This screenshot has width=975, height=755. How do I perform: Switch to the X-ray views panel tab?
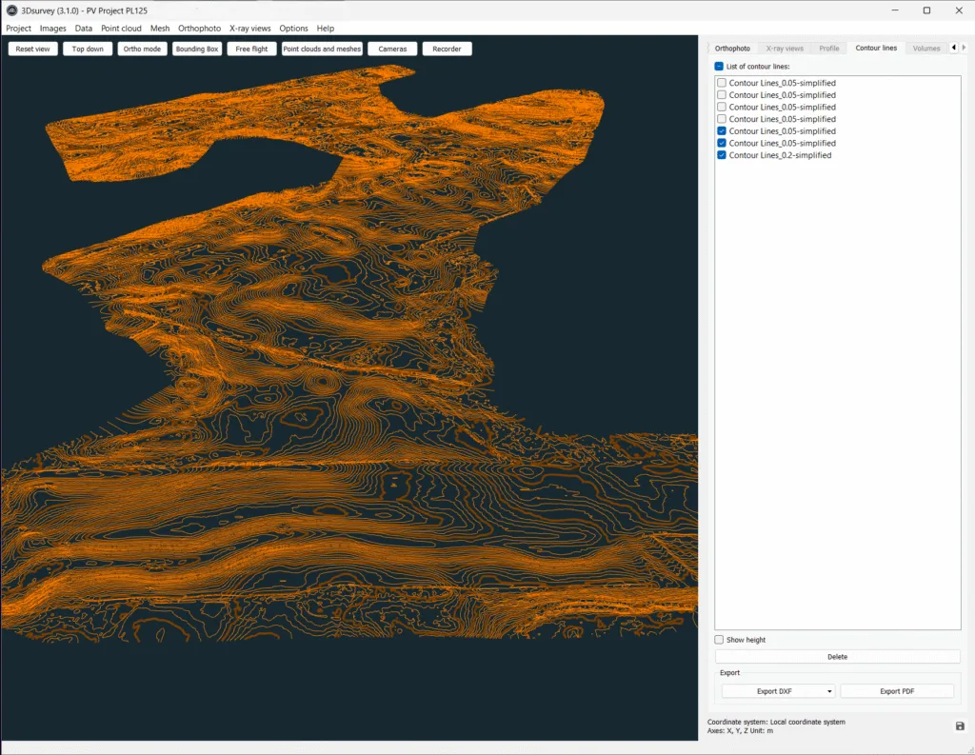(785, 49)
